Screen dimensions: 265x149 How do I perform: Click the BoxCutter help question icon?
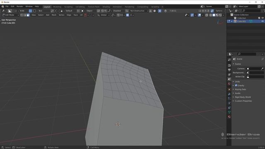165,11
